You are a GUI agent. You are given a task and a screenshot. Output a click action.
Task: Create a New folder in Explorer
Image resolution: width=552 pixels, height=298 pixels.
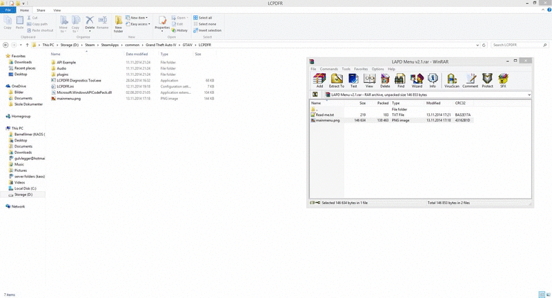point(118,24)
